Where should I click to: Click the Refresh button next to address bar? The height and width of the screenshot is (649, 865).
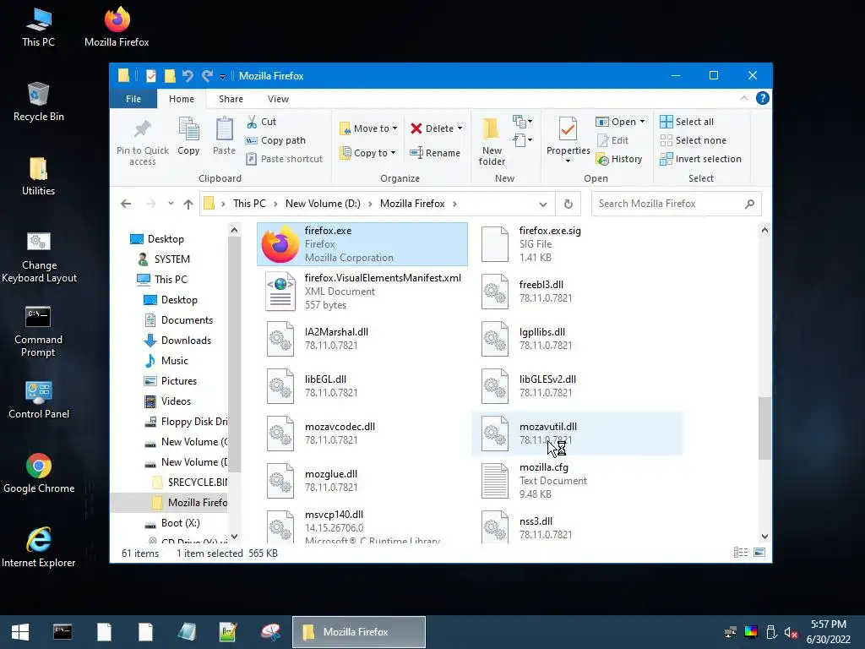569,204
